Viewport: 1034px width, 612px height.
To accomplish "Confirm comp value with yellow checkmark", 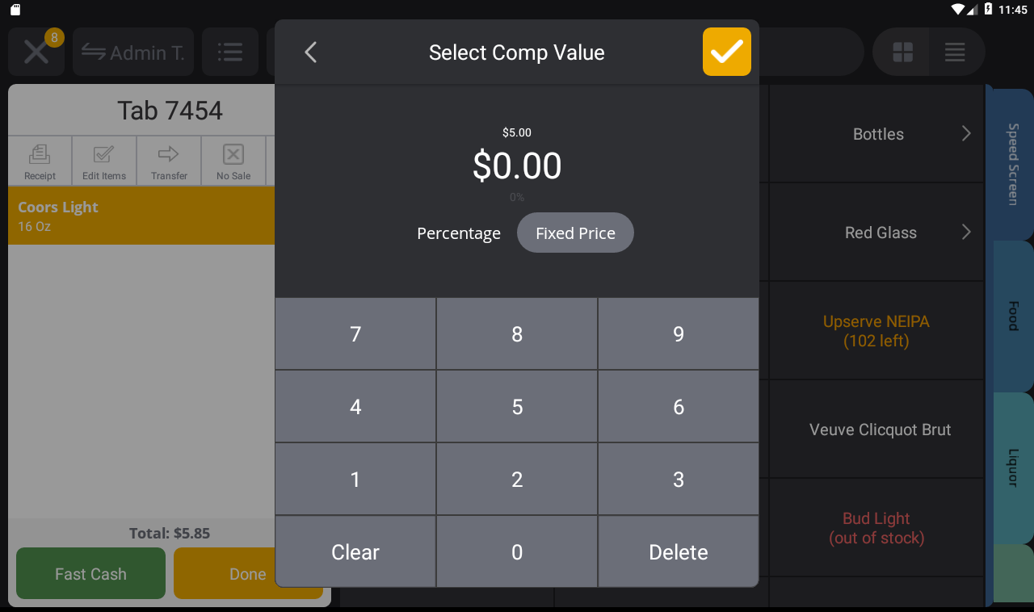I will pyautogui.click(x=727, y=52).
